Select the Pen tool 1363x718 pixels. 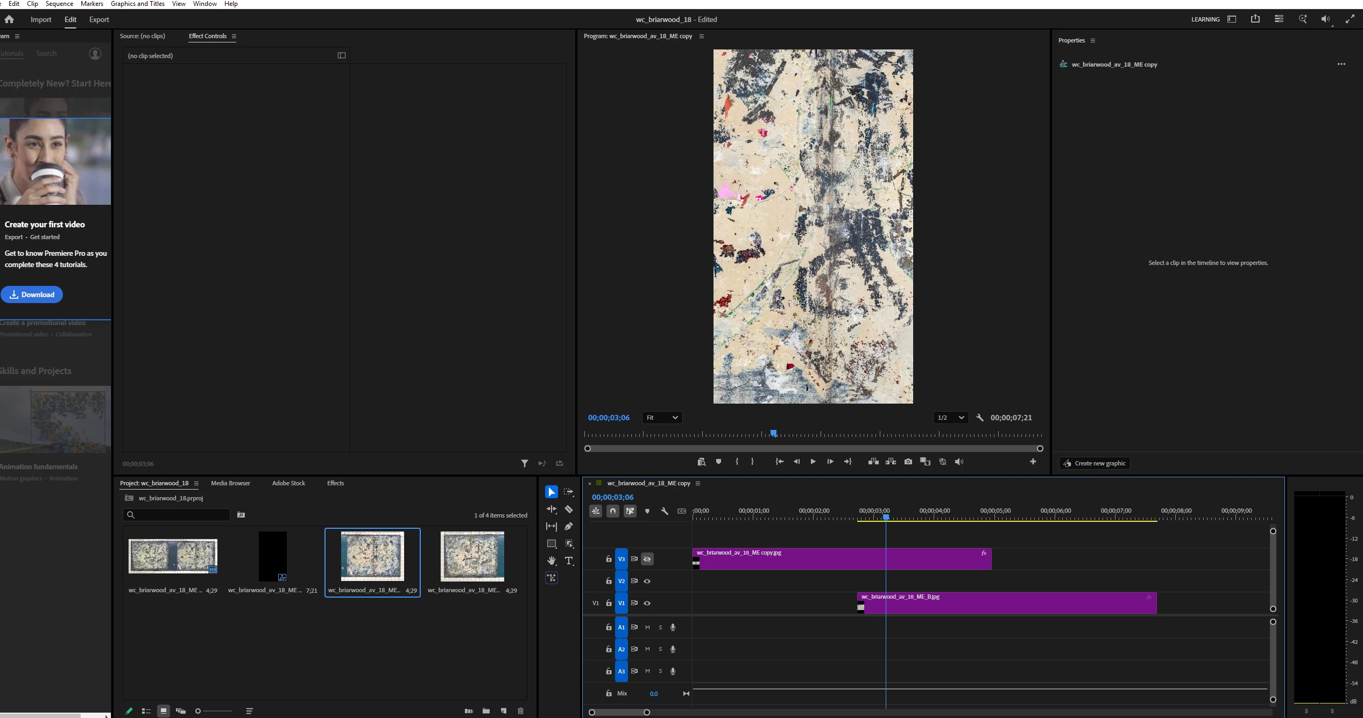pyautogui.click(x=569, y=526)
